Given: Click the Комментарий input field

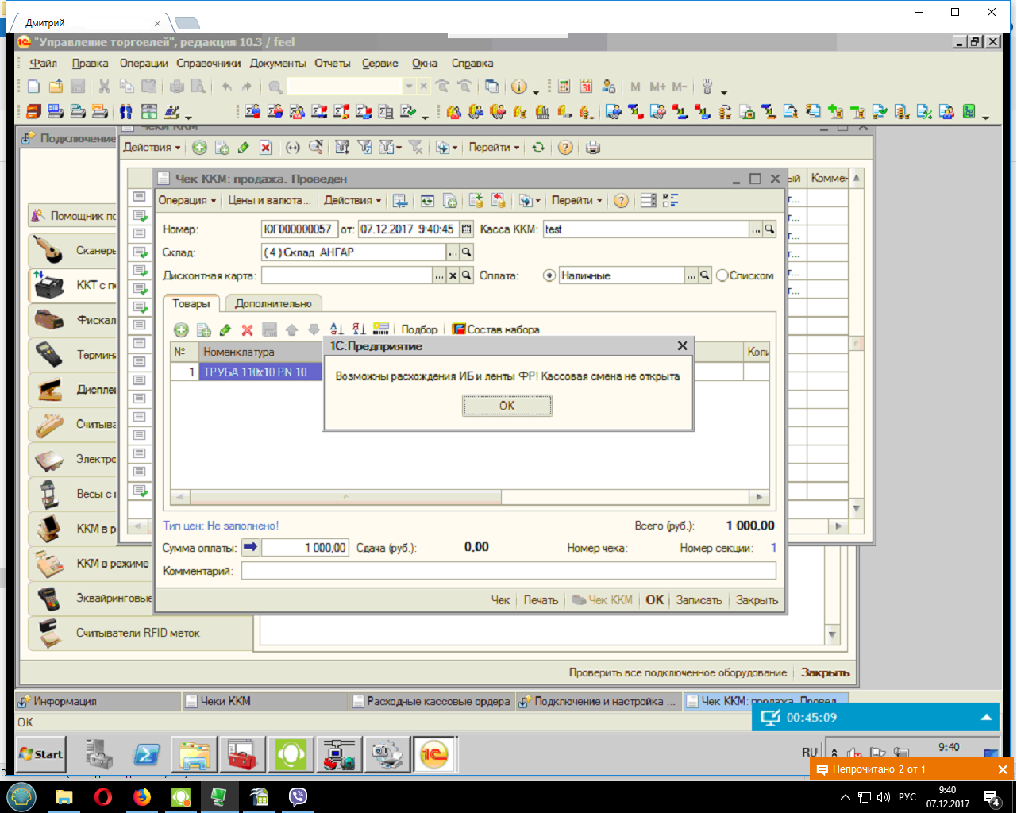Looking at the screenshot, I should coord(509,571).
